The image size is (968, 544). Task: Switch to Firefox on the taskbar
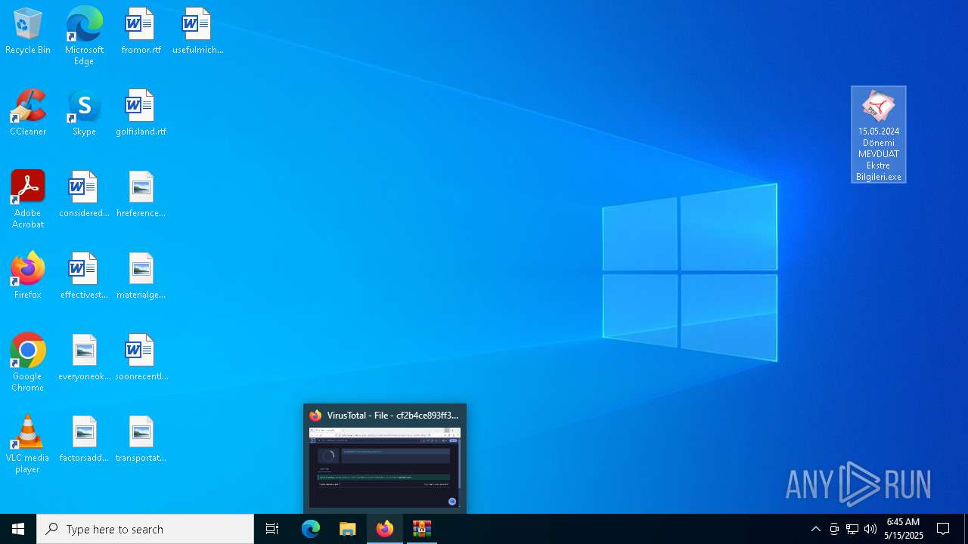(x=385, y=529)
